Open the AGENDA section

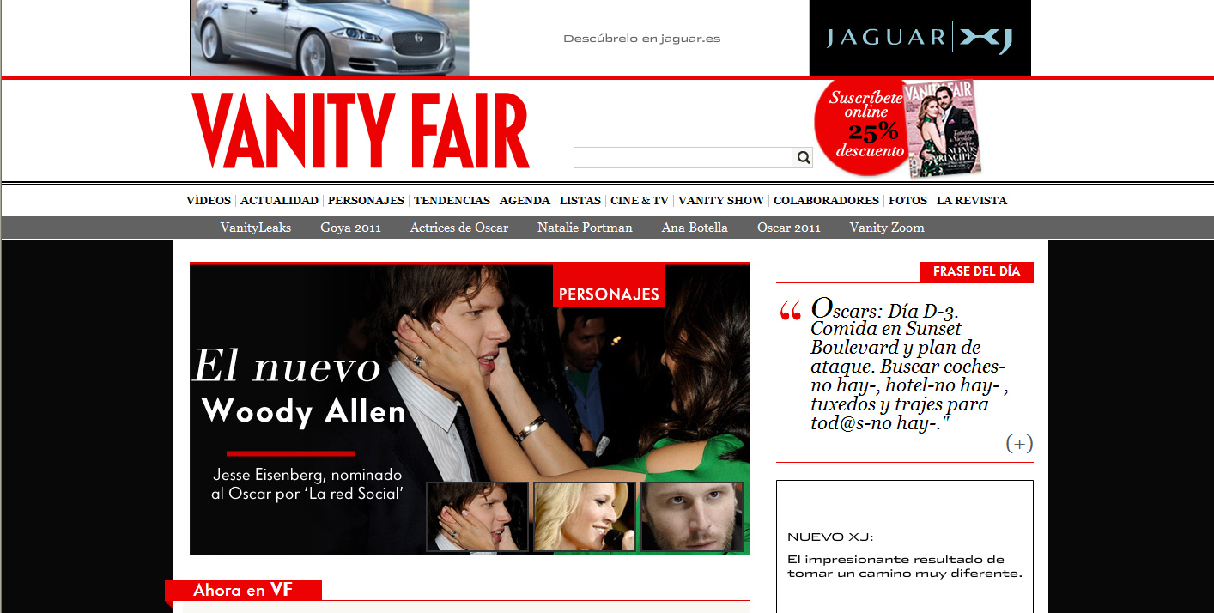525,200
